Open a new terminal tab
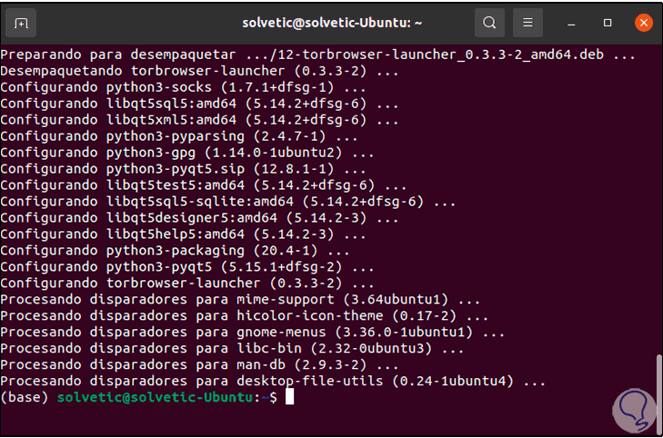Image resolution: width=663 pixels, height=438 pixels. point(22,23)
